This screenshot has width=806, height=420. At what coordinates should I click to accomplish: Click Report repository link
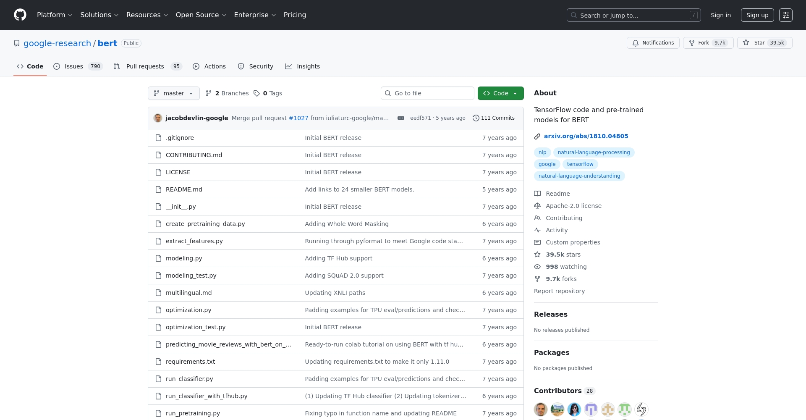[559, 291]
